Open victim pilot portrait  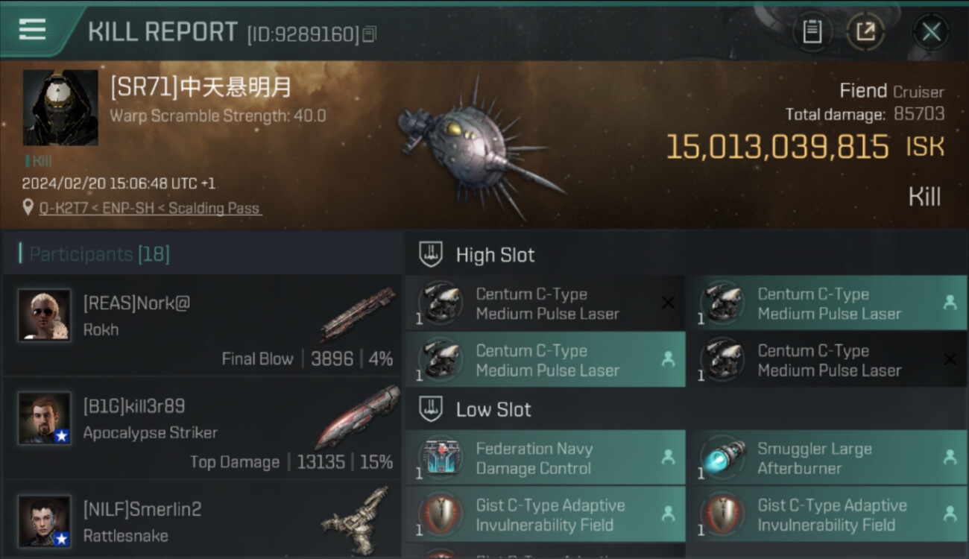tap(60, 108)
